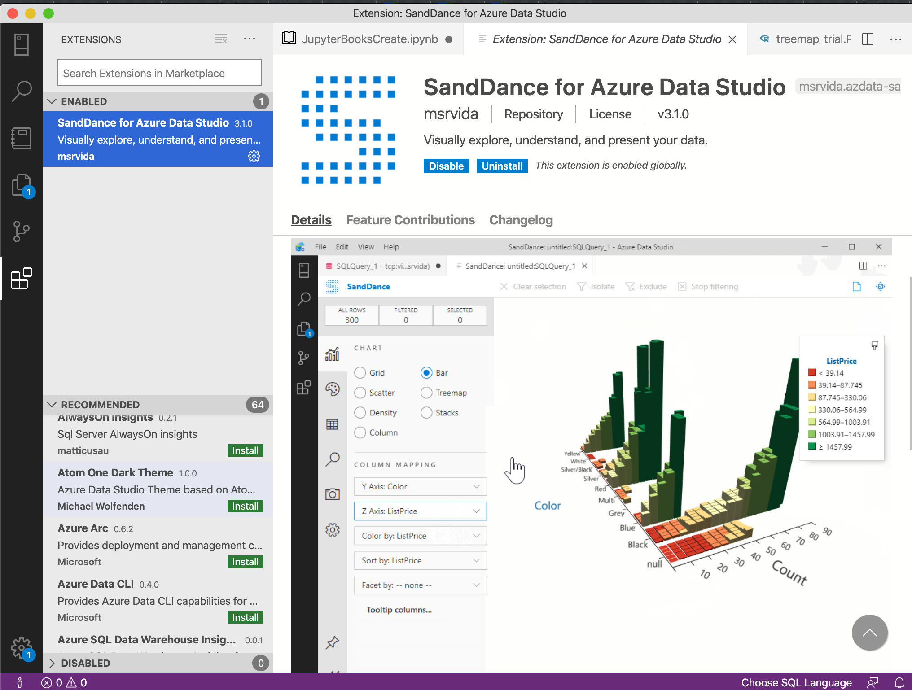The width and height of the screenshot is (912, 690).
Task: Click Choose SQL Language in status bar
Action: pos(796,683)
